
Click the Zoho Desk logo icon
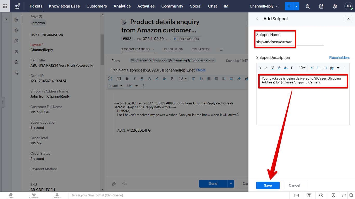pyautogui.click(x=17, y=6)
